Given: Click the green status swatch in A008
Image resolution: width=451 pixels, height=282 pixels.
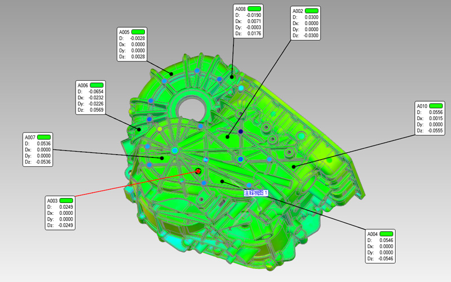Looking at the screenshot, I should [x=254, y=9].
